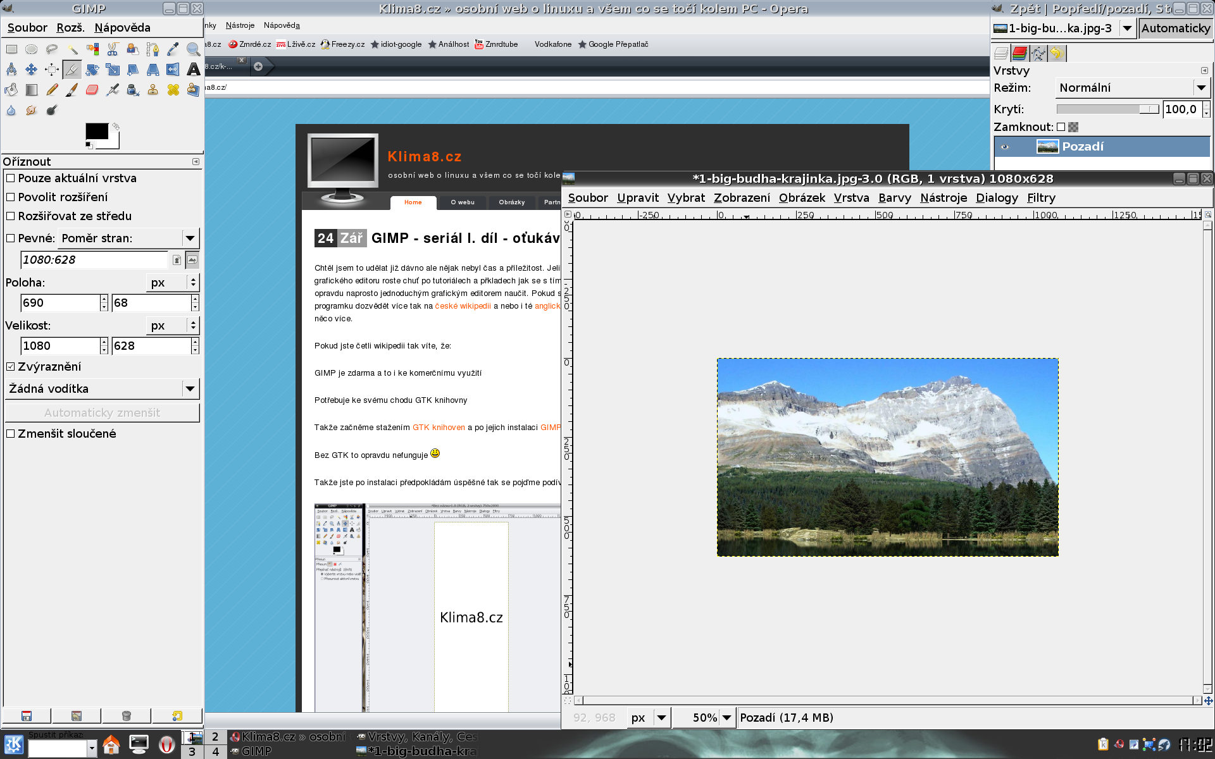Select the Select by Color tool
This screenshot has width=1215, height=759.
click(92, 49)
